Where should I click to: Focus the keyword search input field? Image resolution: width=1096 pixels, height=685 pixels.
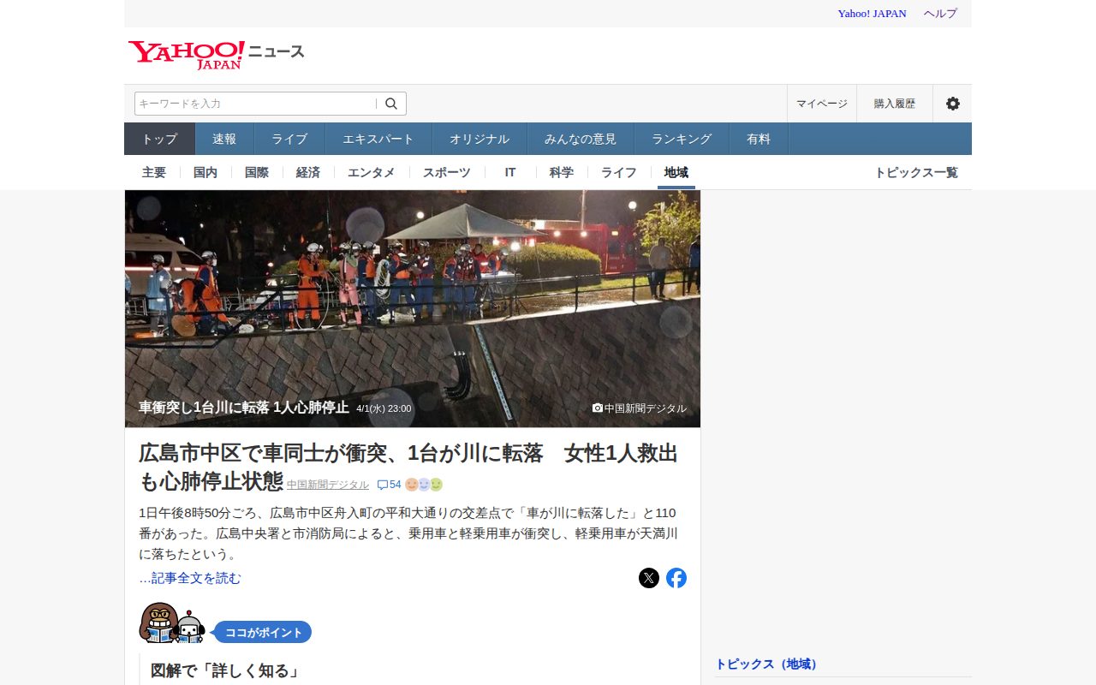[255, 104]
